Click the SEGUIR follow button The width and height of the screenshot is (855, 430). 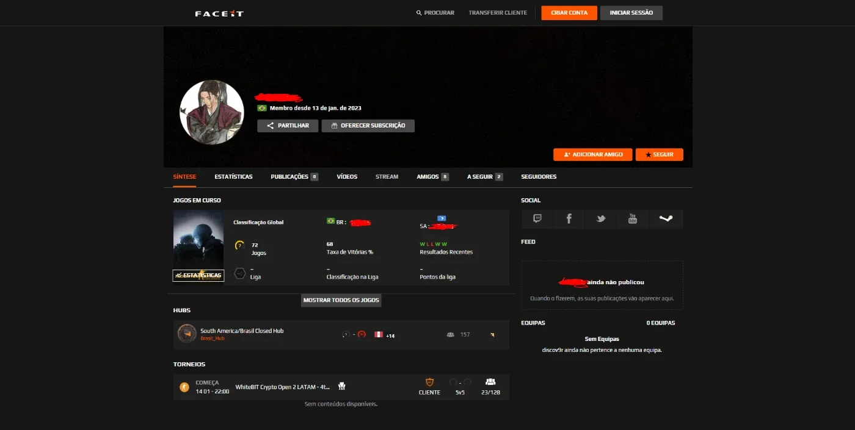coord(660,155)
